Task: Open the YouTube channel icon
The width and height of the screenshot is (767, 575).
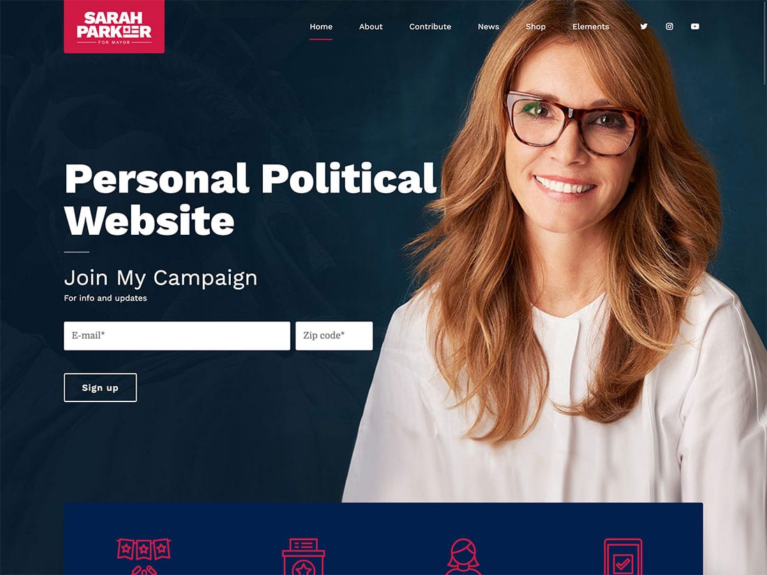Action: [694, 26]
